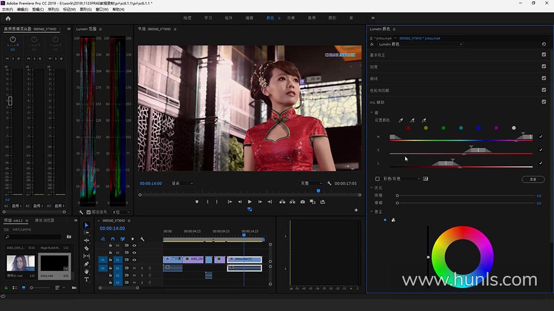
Task: Choose the blue color preset swatch
Action: pos(478,128)
